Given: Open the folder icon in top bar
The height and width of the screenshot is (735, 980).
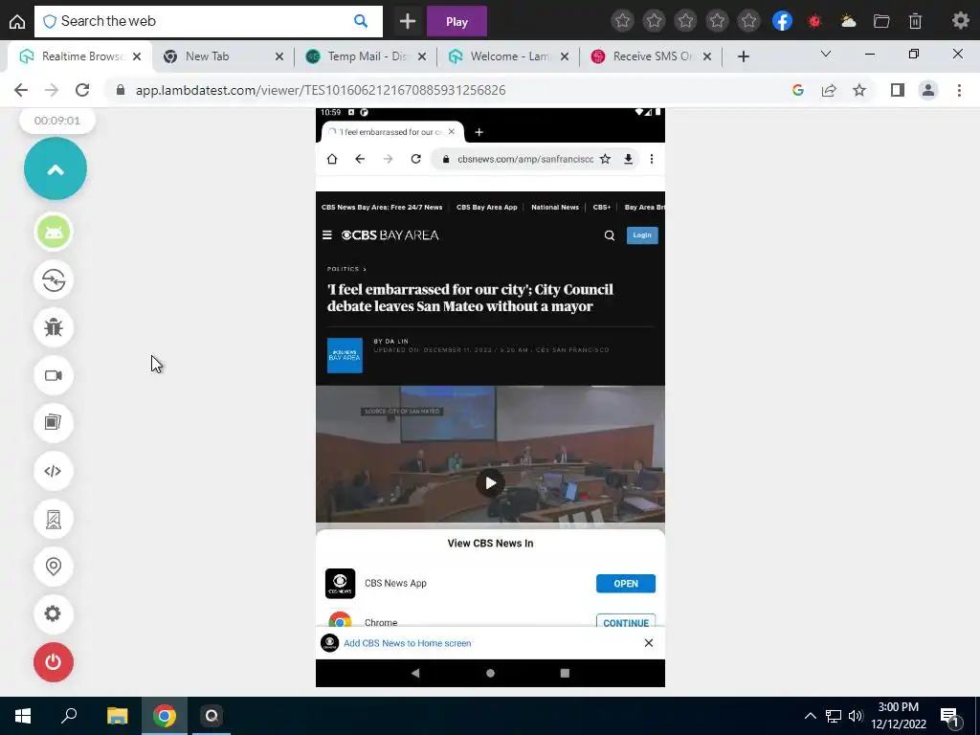Looking at the screenshot, I should [881, 21].
